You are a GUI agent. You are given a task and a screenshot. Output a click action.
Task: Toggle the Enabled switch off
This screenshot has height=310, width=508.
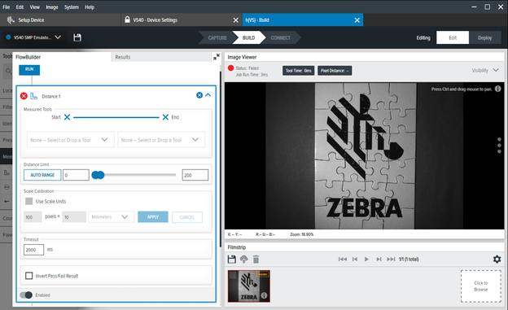coord(26,295)
